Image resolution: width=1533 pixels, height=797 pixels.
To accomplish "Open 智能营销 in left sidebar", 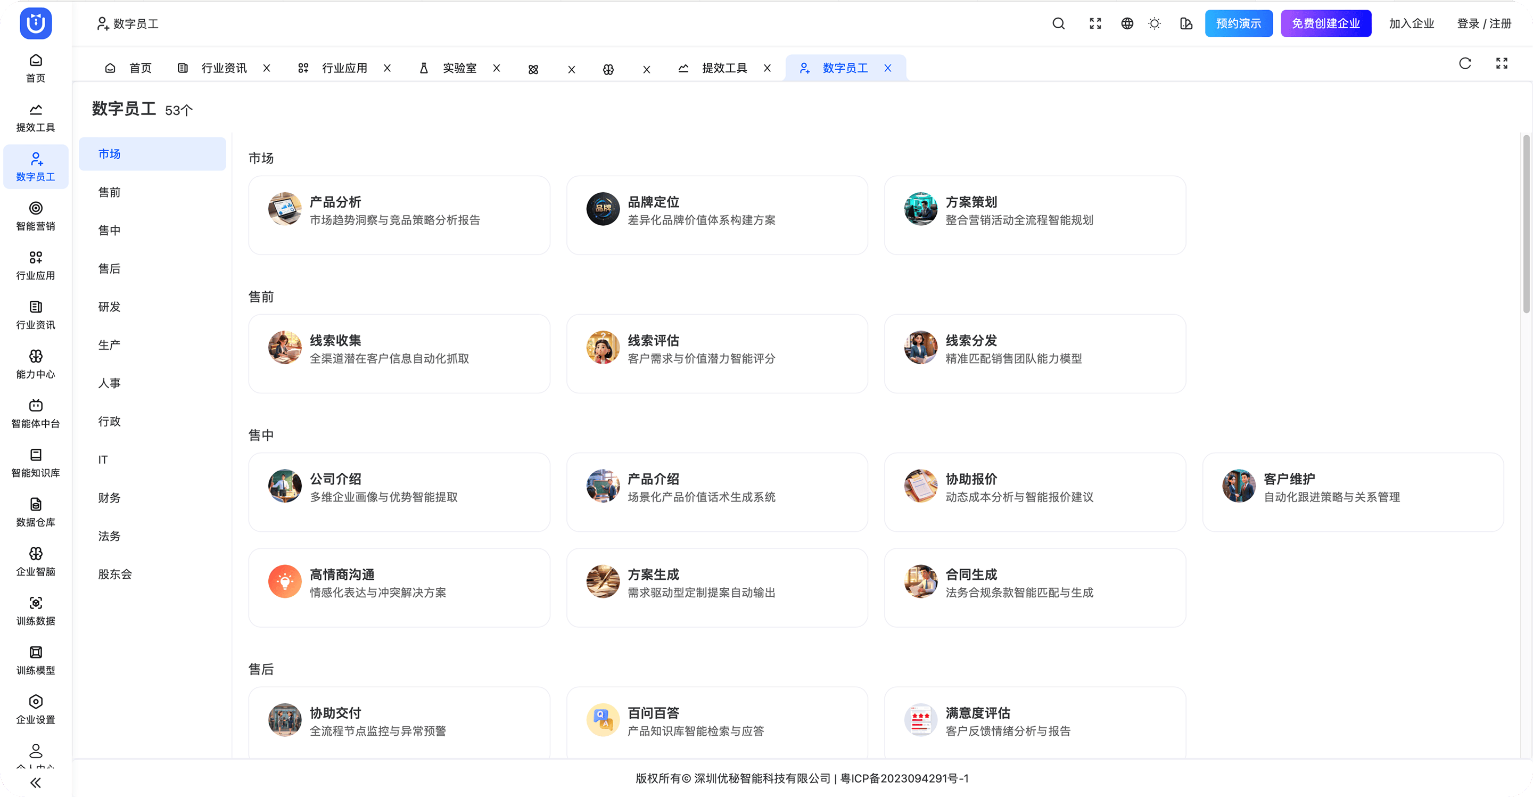I will click(36, 216).
